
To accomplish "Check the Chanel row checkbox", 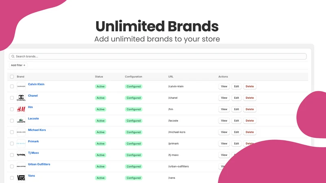I will (12, 98).
